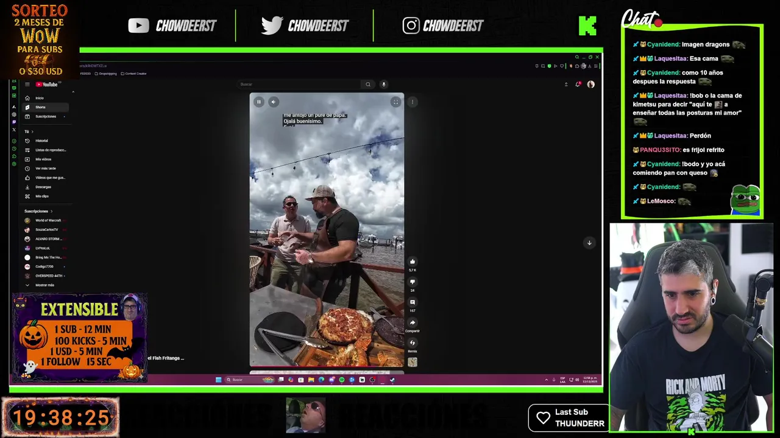This screenshot has width=780, height=438.
Task: Mute the Shorts video volume
Action: [x=274, y=102]
